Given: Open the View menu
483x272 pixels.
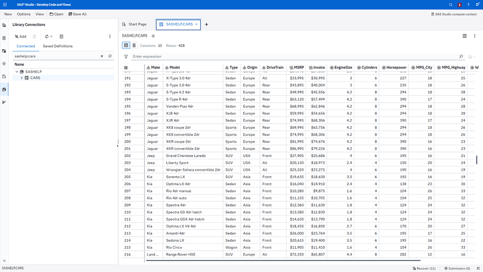Looking at the screenshot, I should (40, 14).
